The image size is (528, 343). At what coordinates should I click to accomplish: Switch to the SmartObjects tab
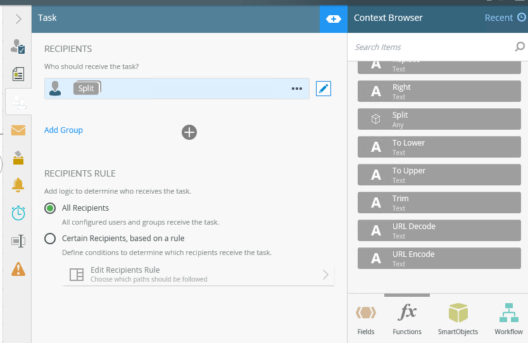click(x=458, y=319)
